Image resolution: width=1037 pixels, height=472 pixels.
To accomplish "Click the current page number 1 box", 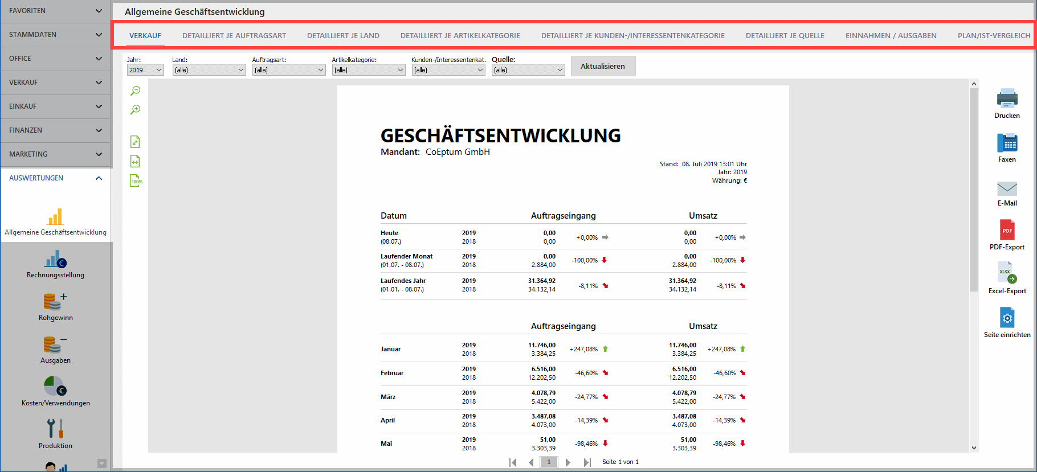I will pos(549,462).
